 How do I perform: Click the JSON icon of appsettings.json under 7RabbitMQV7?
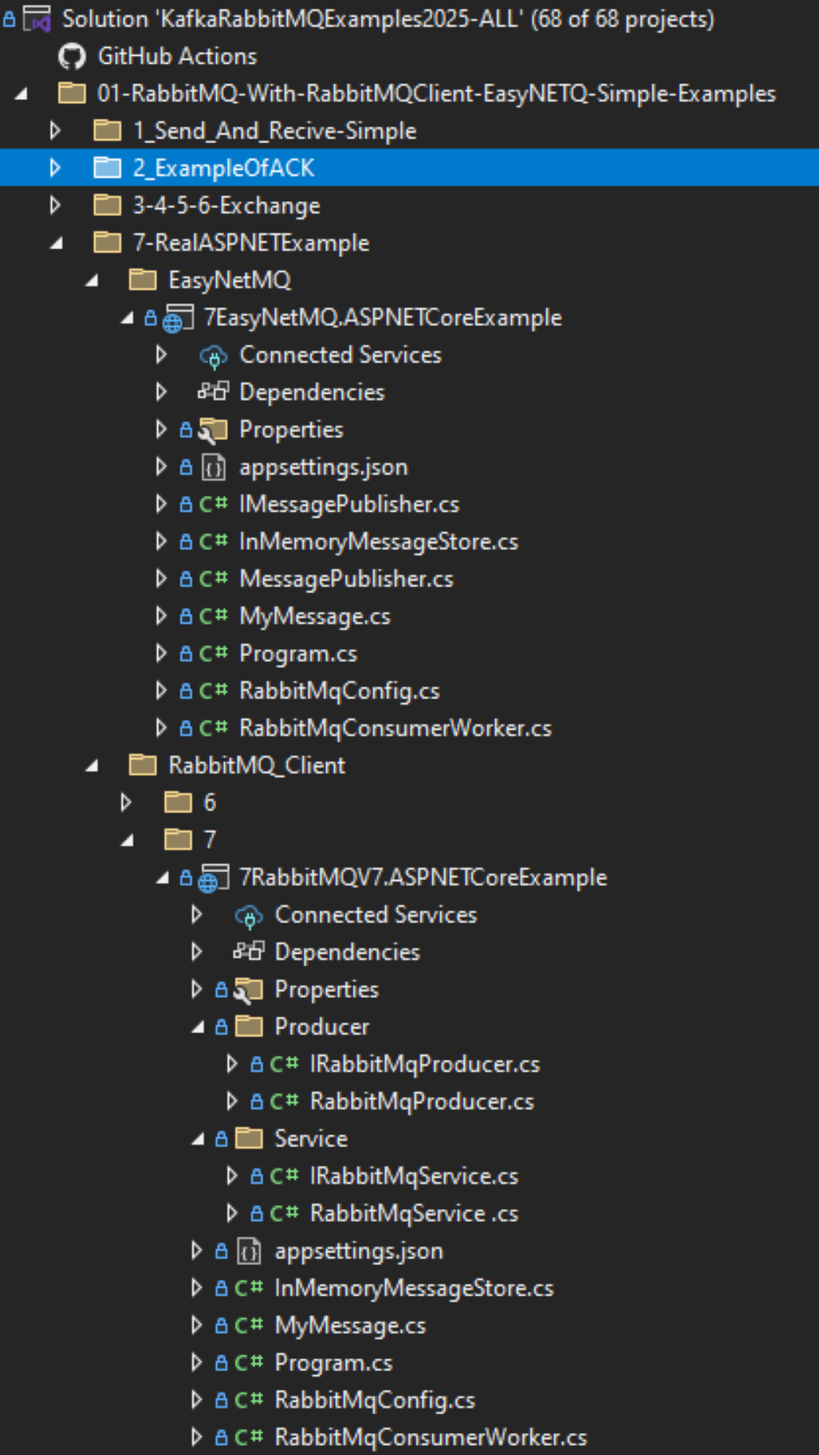pos(248,1251)
